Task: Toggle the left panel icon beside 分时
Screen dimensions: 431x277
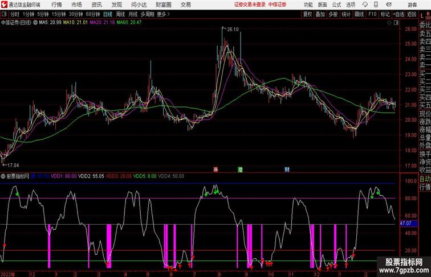Action: (x=4, y=14)
